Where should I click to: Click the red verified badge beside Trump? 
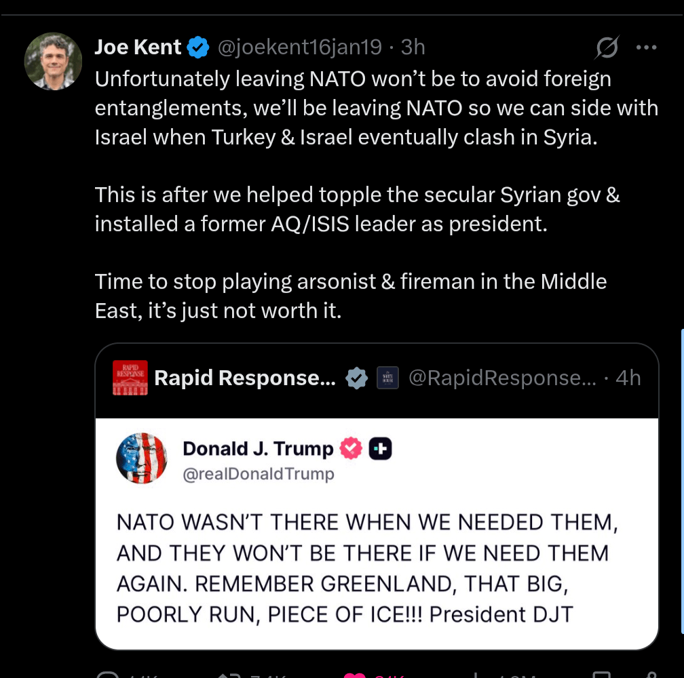coord(351,449)
